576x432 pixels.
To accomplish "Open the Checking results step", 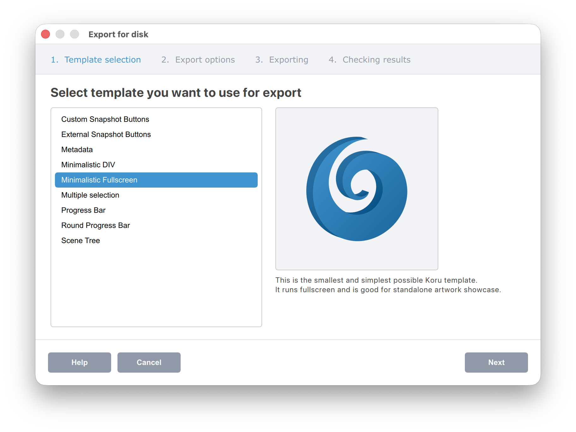I will point(369,60).
